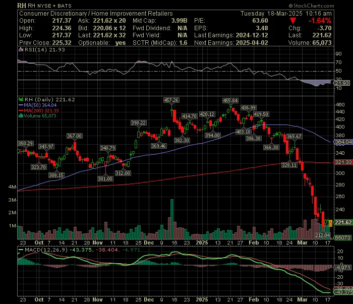Click the 340.79 price label

tap(107, 148)
